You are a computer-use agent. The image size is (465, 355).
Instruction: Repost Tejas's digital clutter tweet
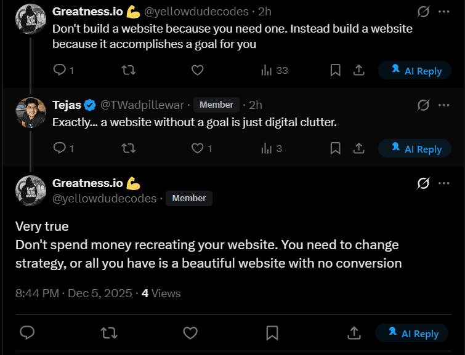tap(128, 148)
